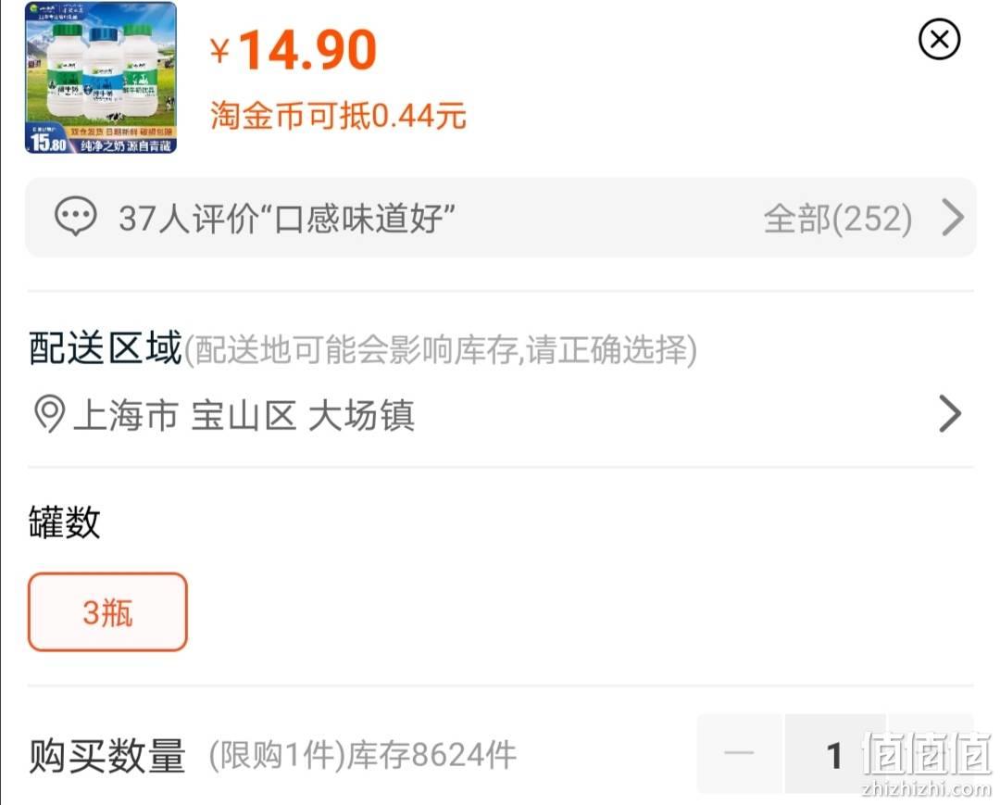Click the quantity field showing 1
The image size is (1000, 805).
coord(835,755)
